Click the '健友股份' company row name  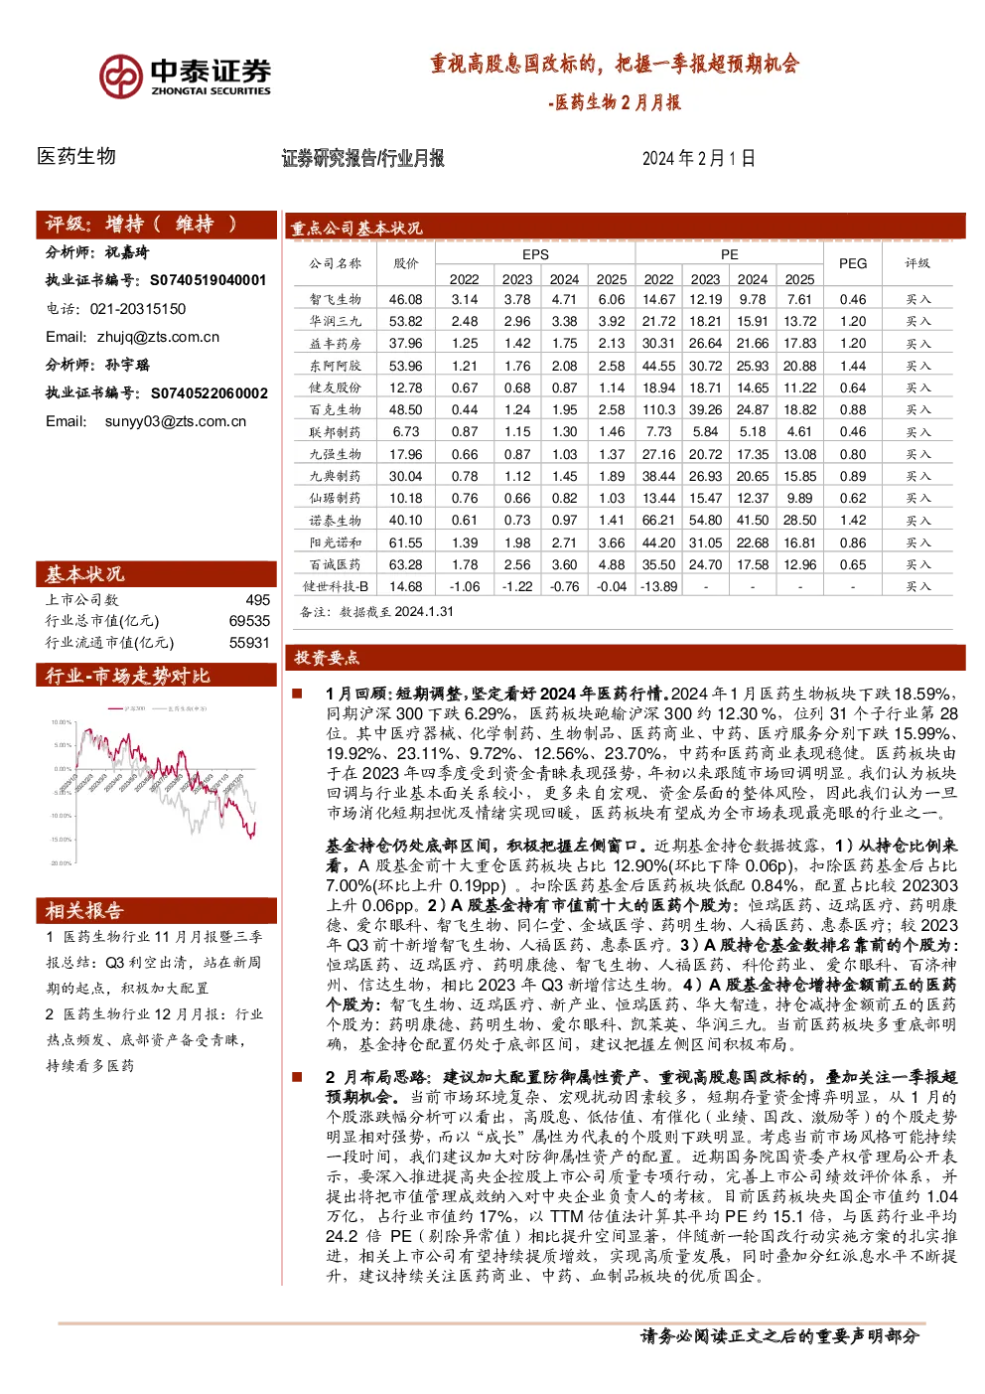[336, 387]
